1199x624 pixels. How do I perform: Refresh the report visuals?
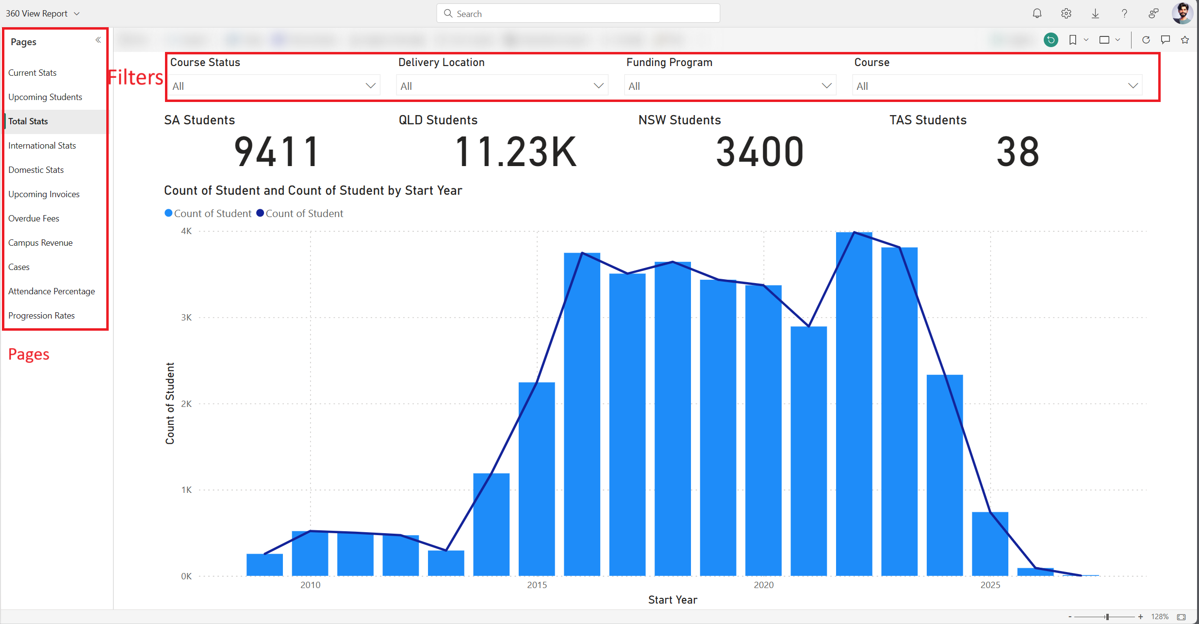[1146, 40]
